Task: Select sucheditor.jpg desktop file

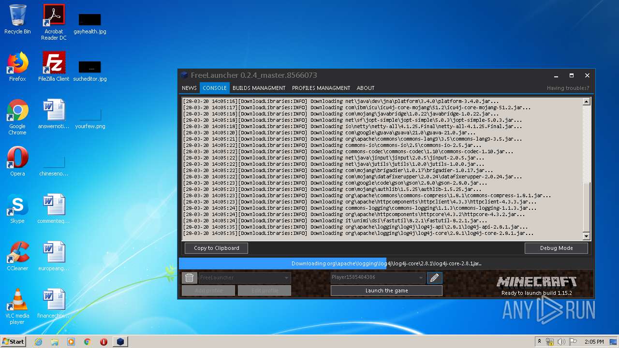Action: (90, 71)
